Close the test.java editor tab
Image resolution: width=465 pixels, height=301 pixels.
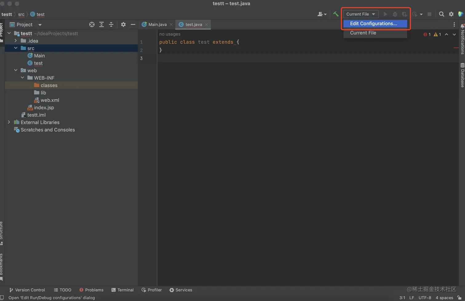pyautogui.click(x=206, y=25)
